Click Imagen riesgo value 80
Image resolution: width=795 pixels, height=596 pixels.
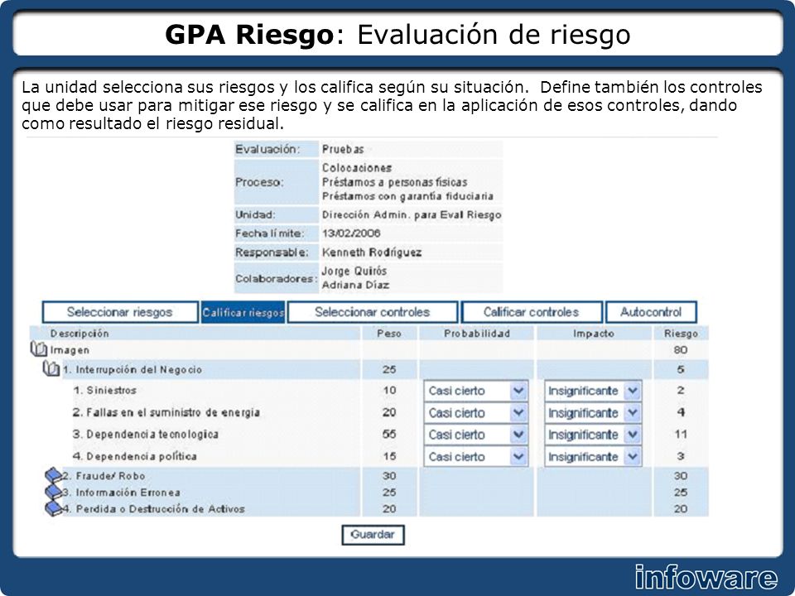pos(681,349)
